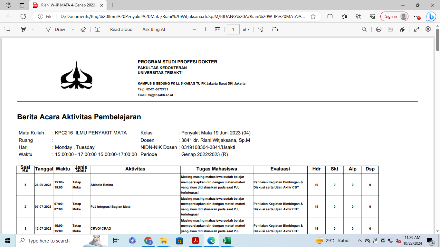Image resolution: width=440 pixels, height=247 pixels.
Task: Click the Tugas Mahasiswa column header
Action: (x=217, y=169)
